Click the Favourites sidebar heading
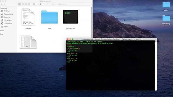Viewport: 173px width, 97px height. tap(4, 8)
